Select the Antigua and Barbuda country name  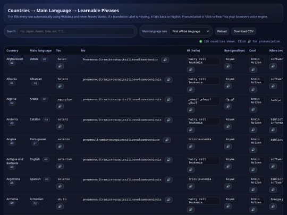[x=15, y=161]
